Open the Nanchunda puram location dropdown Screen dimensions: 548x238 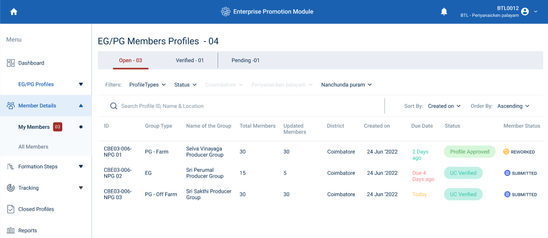346,85
